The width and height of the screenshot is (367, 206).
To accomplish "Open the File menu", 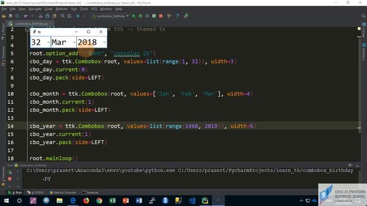I will click(4, 9).
